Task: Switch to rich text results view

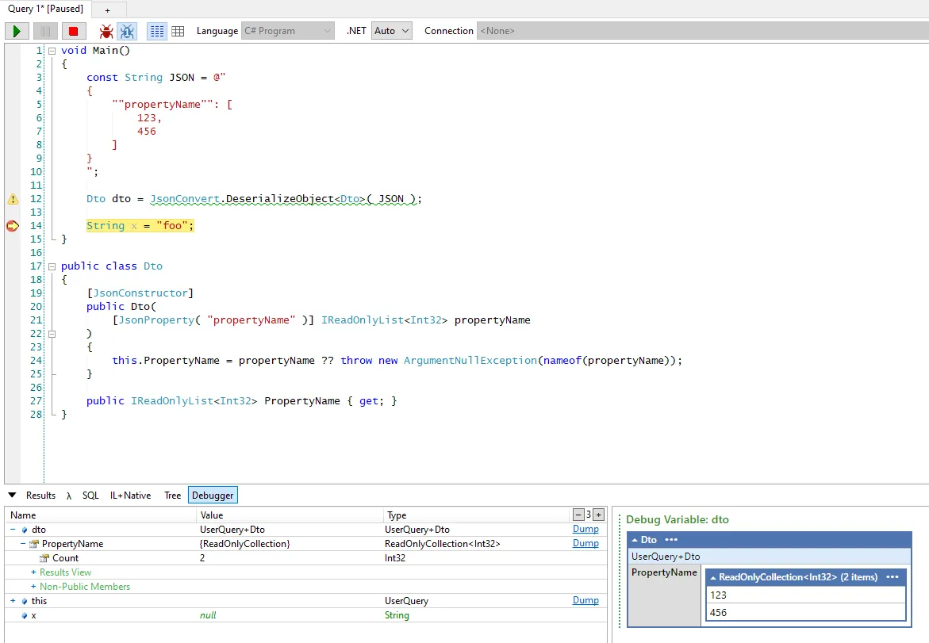Action: click(x=157, y=31)
